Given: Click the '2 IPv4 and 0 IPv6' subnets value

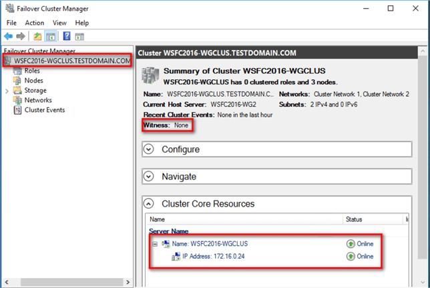Looking at the screenshot, I should pos(334,105).
